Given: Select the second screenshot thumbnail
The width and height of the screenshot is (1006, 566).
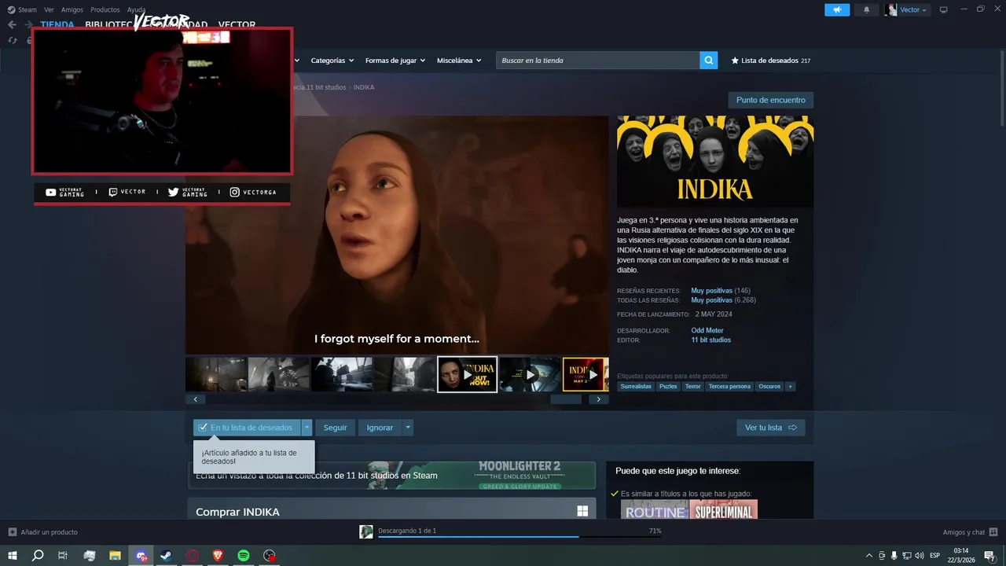Looking at the screenshot, I should tap(279, 374).
